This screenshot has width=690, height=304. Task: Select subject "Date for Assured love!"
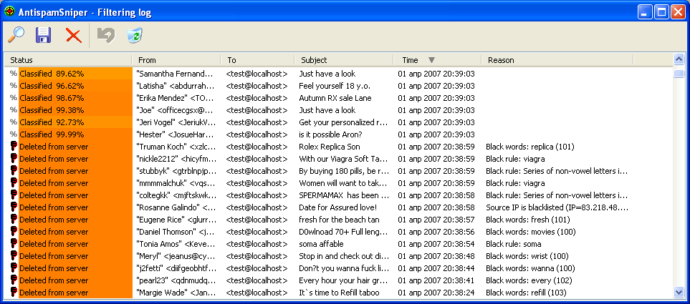pyautogui.click(x=338, y=207)
